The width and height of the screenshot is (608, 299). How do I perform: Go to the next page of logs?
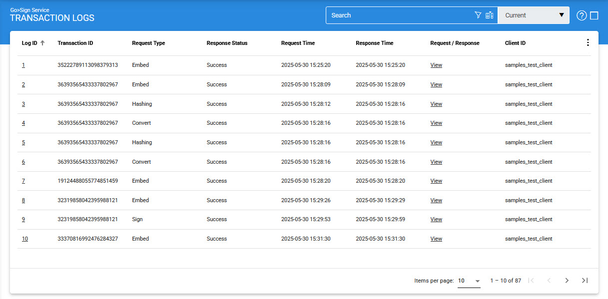567,281
